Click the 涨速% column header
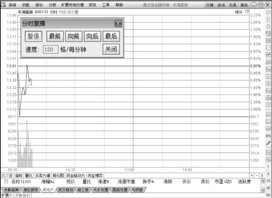The width and height of the screenshot is (272, 198). [104, 182]
